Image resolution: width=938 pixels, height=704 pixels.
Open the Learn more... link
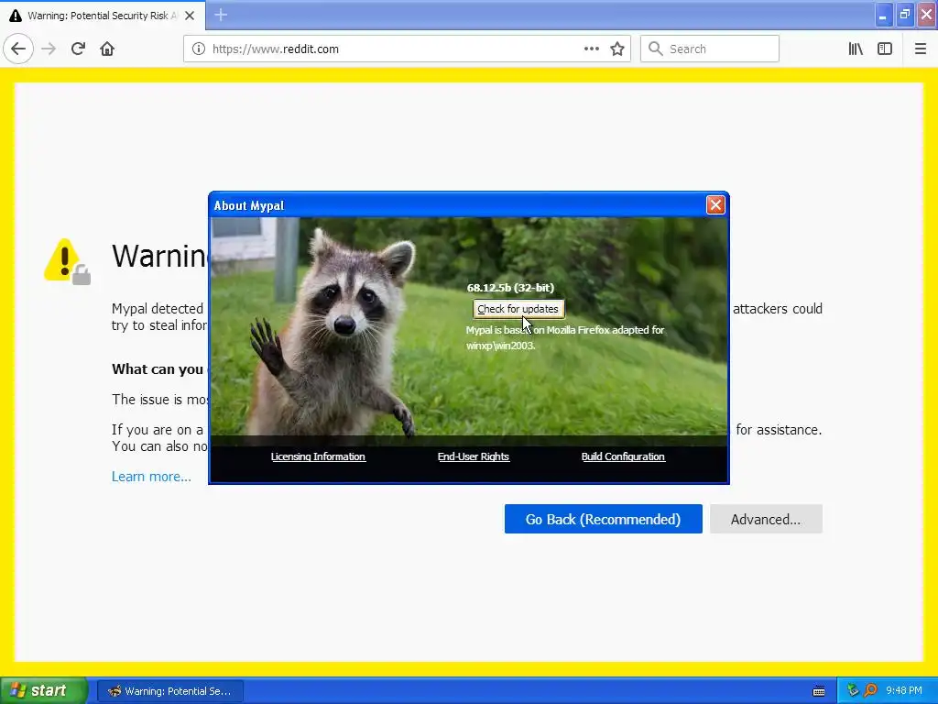coord(151,477)
